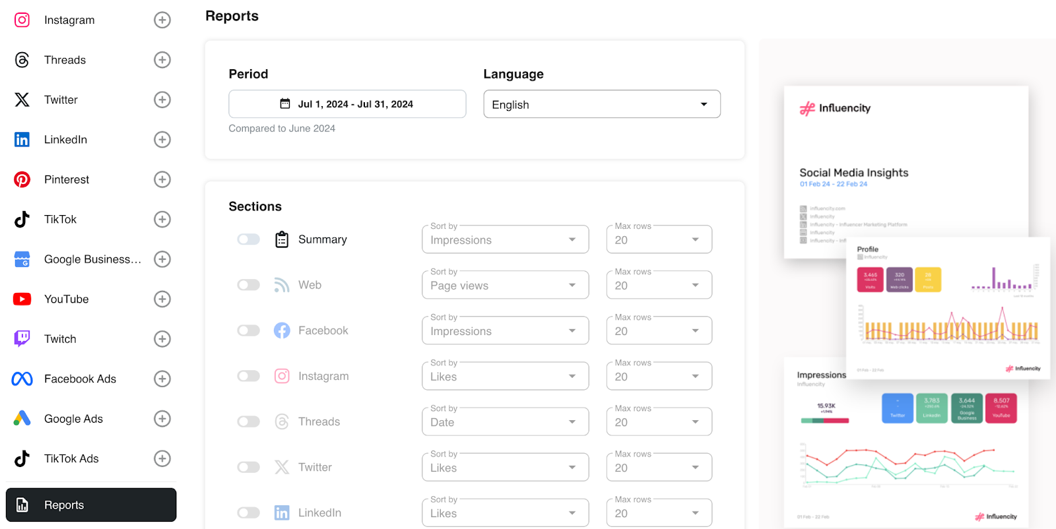This screenshot has height=529, width=1056.
Task: Click the Instagram logo in sidebar
Action: pos(22,20)
